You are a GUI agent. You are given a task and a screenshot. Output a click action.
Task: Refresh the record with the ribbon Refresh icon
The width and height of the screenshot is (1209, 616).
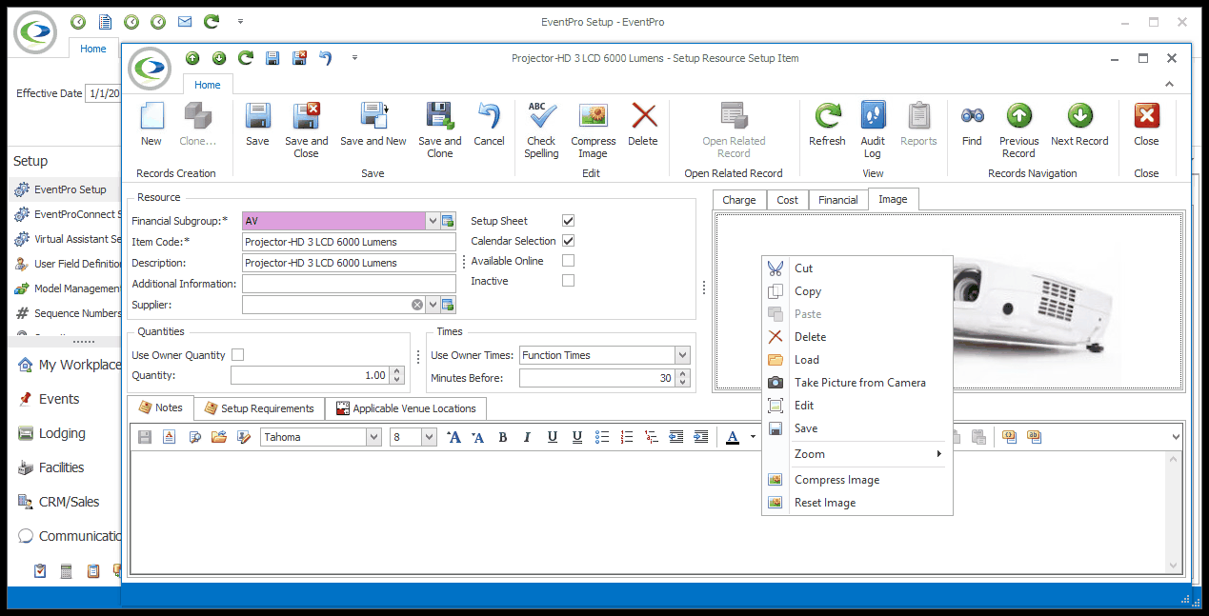[x=827, y=116]
